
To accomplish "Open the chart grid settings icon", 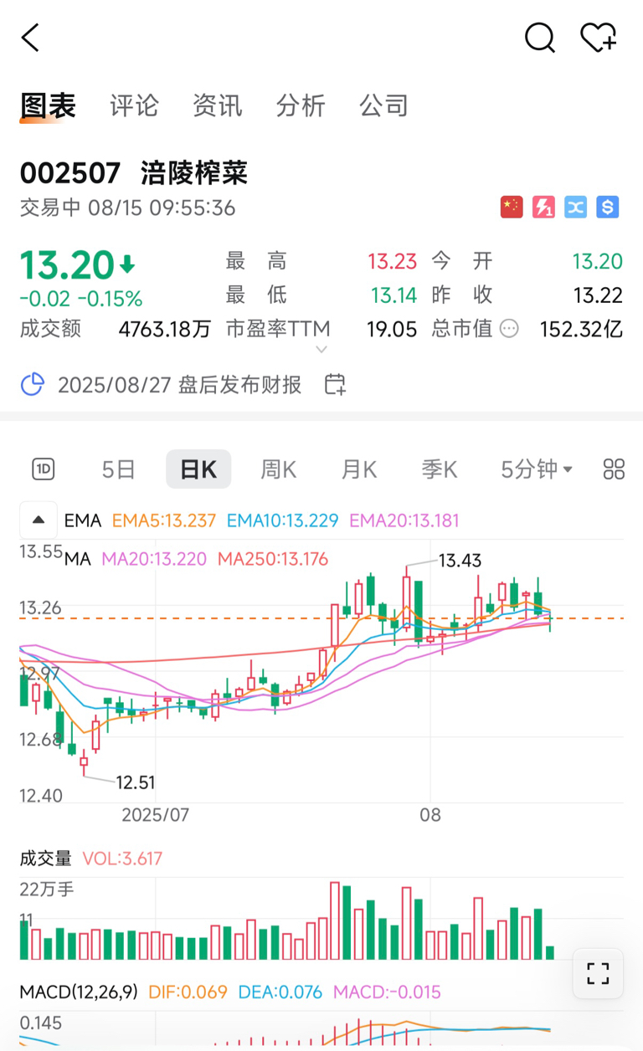I will point(614,469).
